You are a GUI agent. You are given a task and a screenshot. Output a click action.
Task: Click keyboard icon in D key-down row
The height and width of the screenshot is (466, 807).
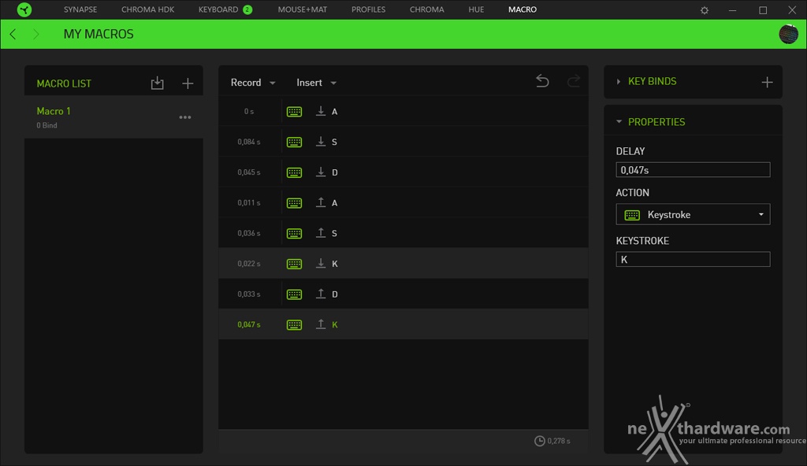[x=295, y=172]
